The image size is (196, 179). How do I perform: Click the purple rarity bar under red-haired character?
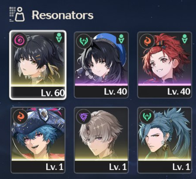pos(164,85)
